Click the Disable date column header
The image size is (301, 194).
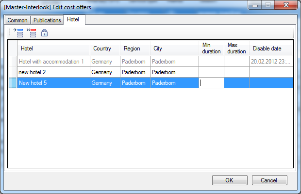click(x=271, y=48)
